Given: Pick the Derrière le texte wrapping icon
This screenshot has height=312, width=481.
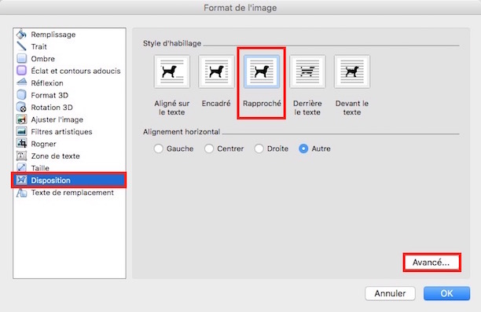Looking at the screenshot, I should point(307,72).
